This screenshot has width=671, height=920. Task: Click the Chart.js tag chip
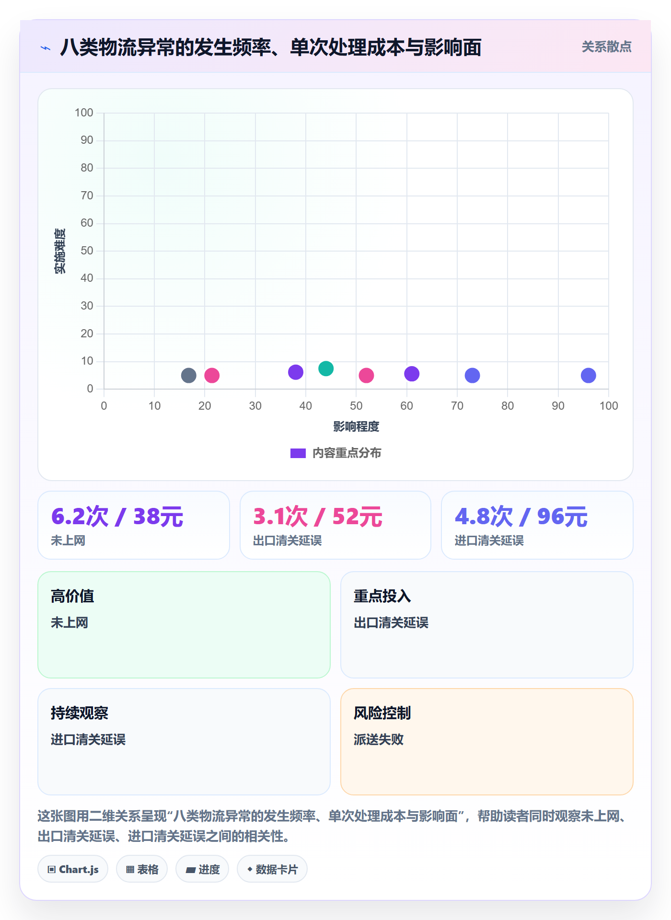tap(73, 869)
